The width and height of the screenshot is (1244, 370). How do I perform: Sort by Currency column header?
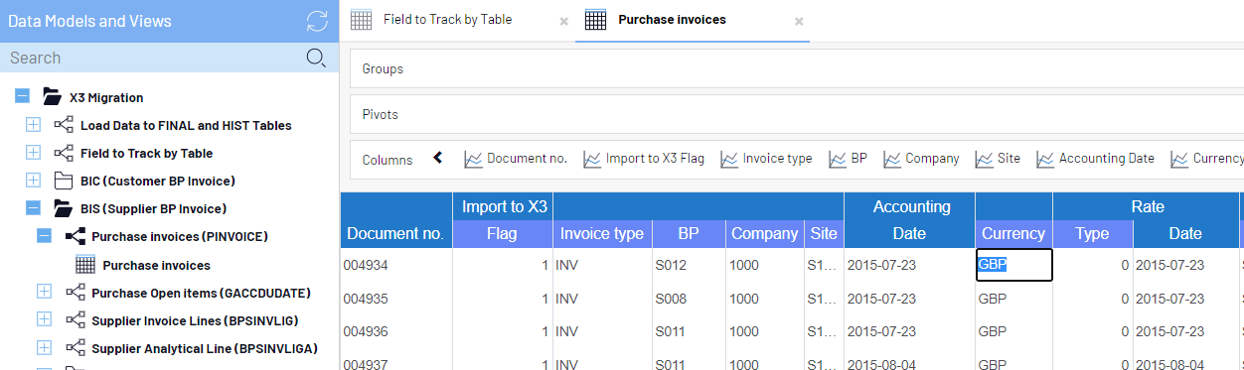(1013, 234)
